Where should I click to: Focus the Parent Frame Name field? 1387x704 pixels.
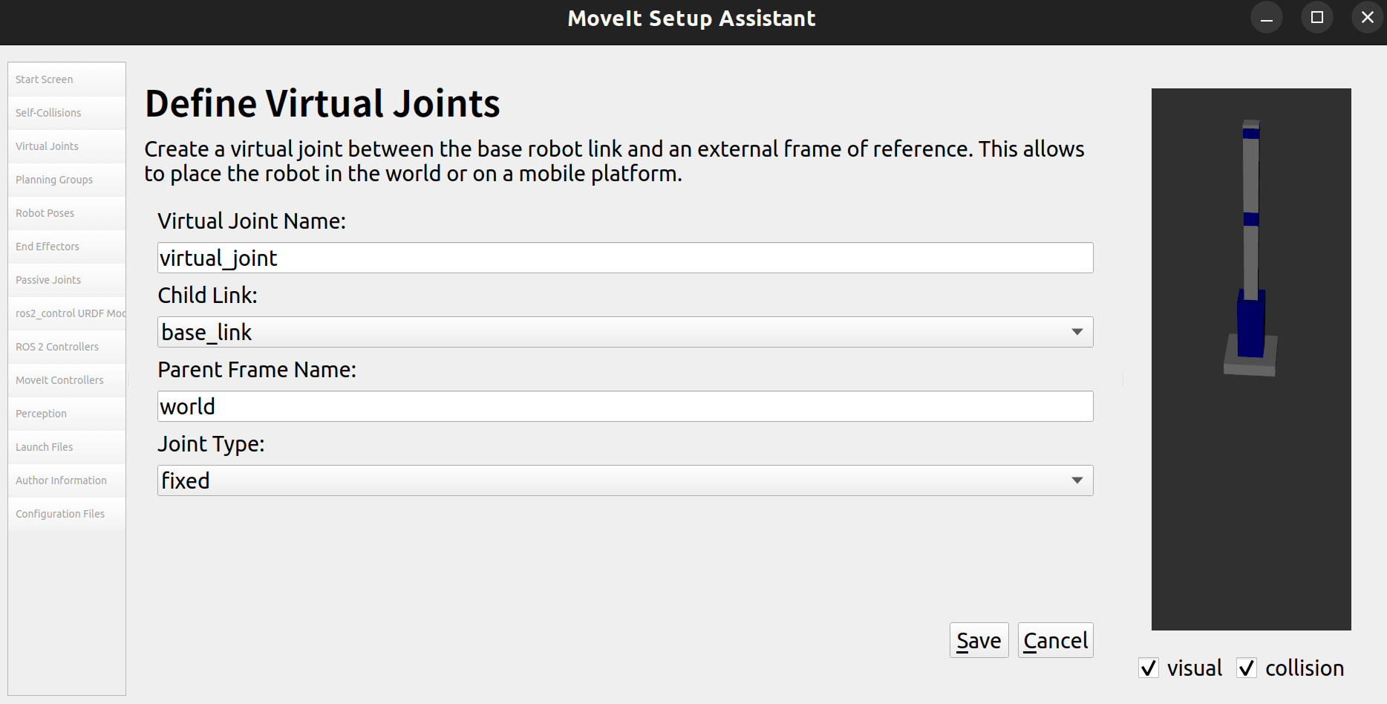[x=625, y=406]
